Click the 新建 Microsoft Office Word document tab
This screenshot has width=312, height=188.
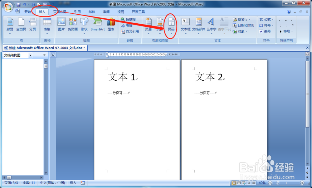pos(45,48)
